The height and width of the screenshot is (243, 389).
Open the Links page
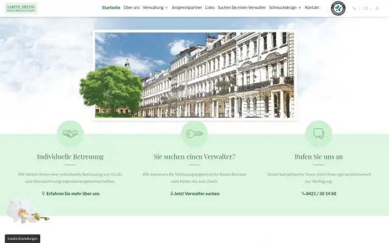tap(210, 7)
